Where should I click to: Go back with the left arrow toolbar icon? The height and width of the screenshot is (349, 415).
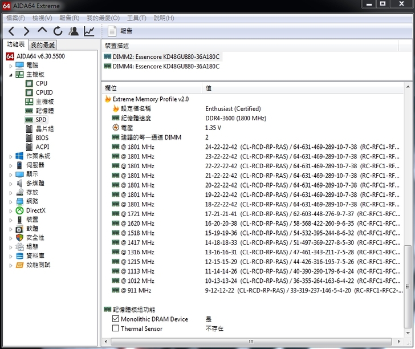point(11,31)
